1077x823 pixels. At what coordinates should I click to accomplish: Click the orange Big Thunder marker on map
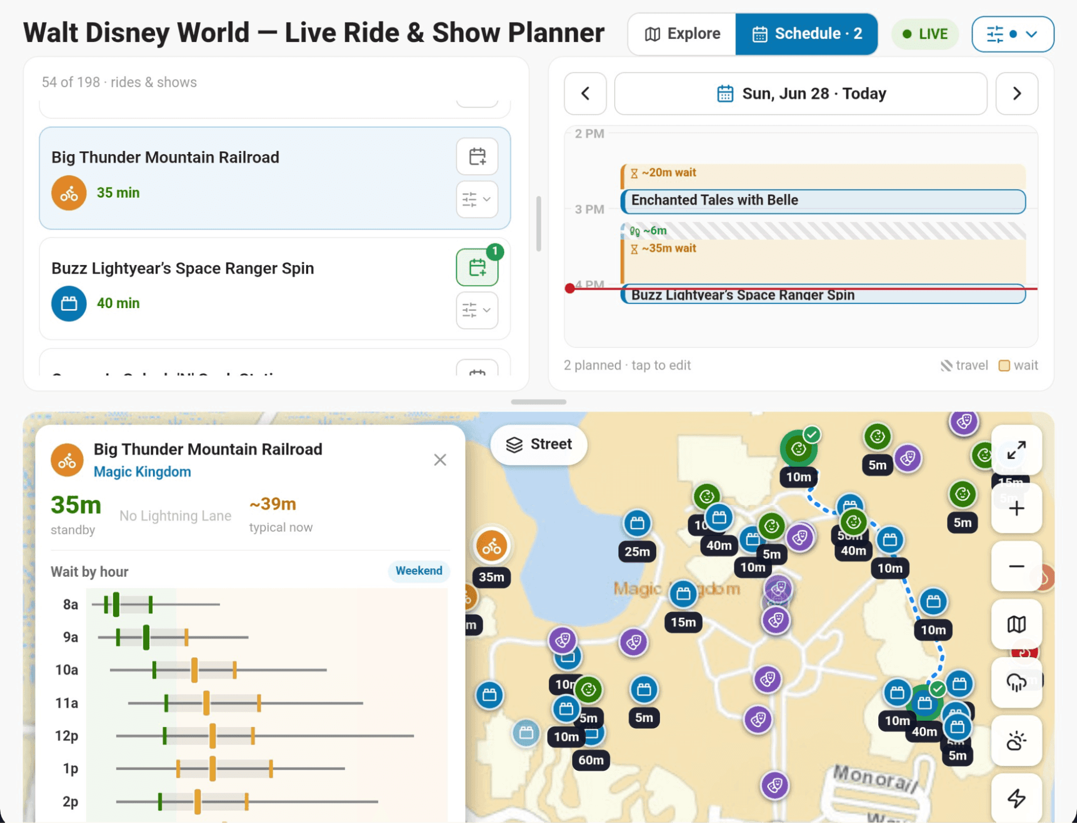pyautogui.click(x=491, y=546)
